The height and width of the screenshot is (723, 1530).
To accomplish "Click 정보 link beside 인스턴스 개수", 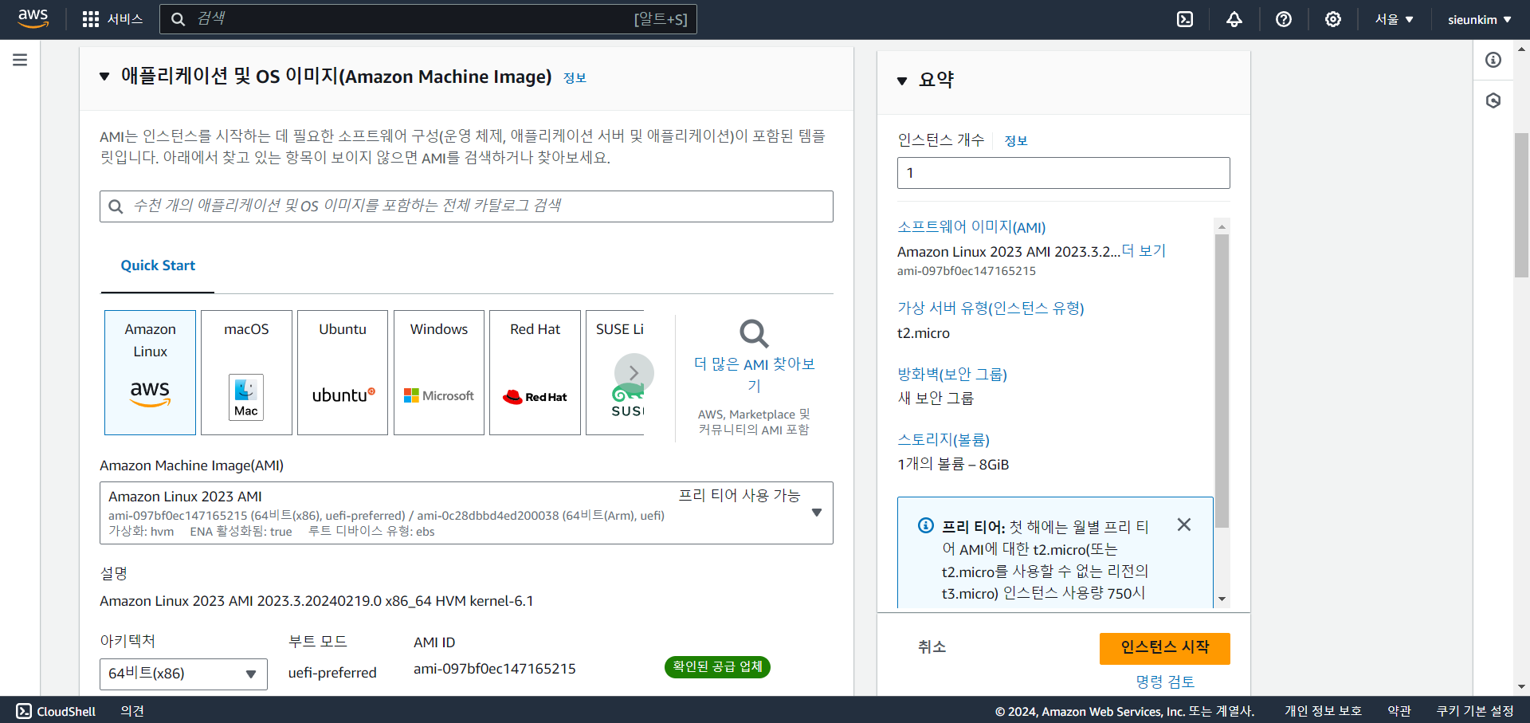I will point(1016,141).
